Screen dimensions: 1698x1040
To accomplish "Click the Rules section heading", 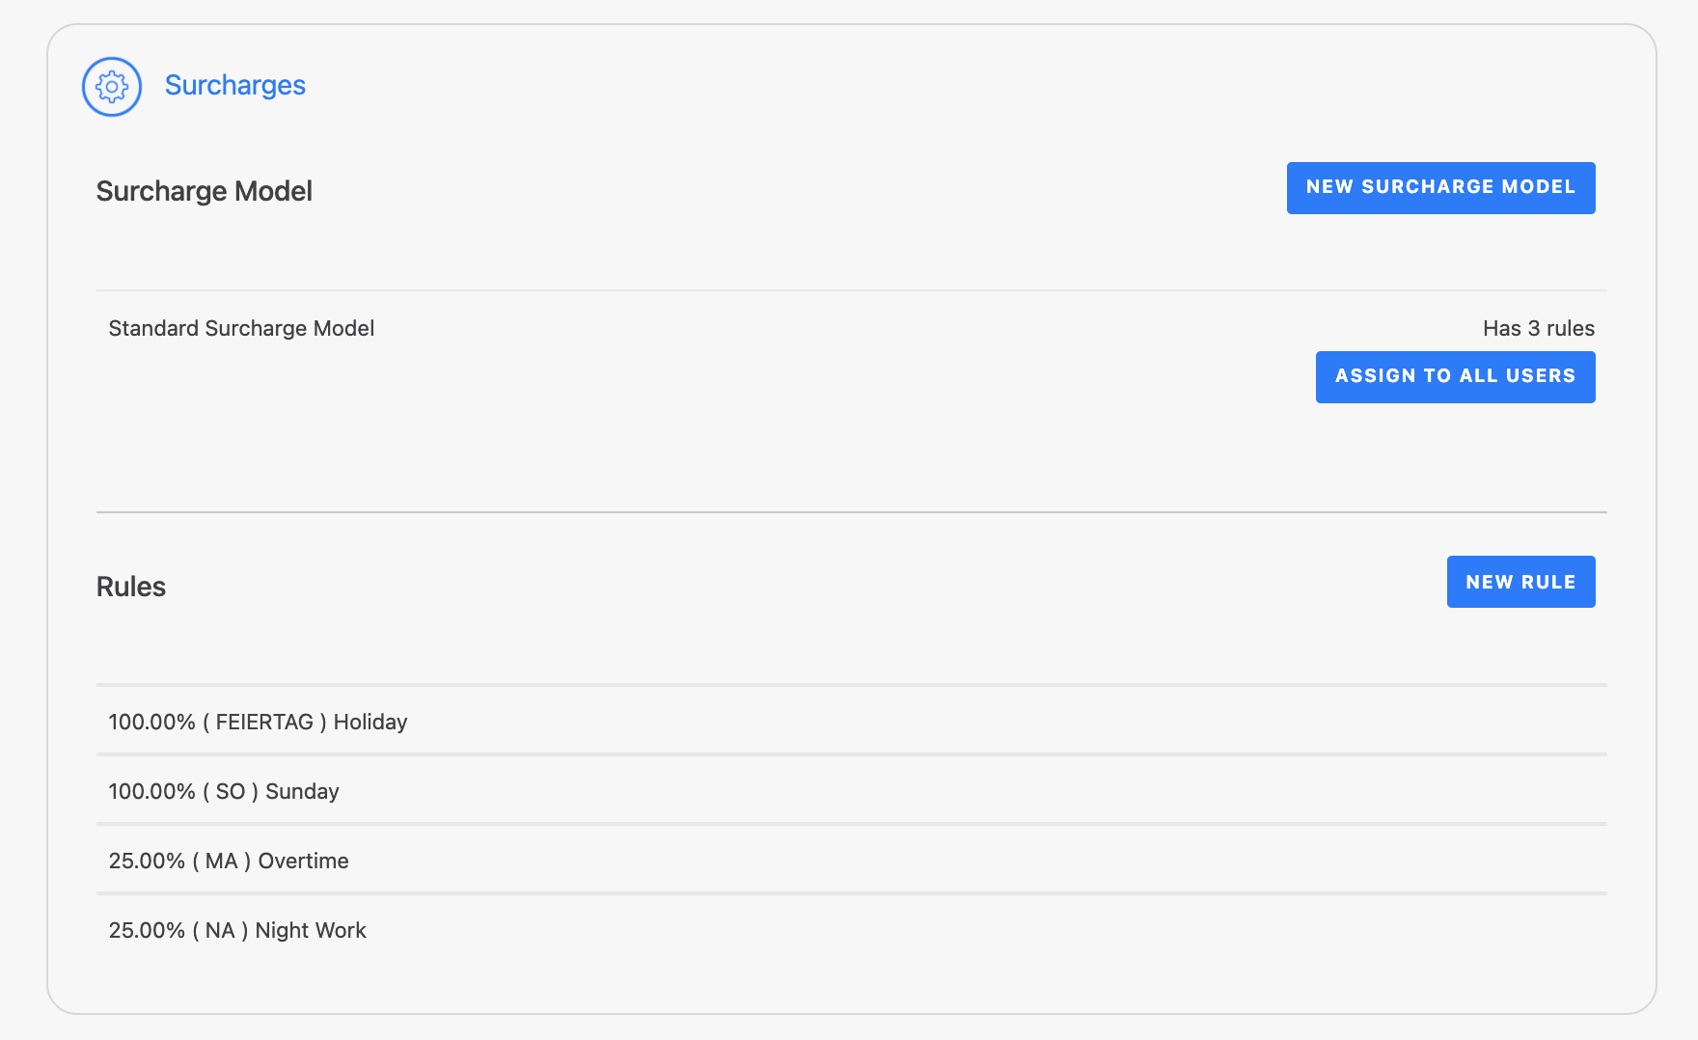I will pos(131,587).
